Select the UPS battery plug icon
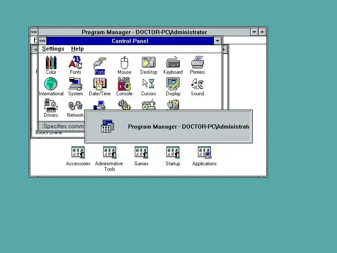Screen dimensions: 337x253 click(173, 105)
